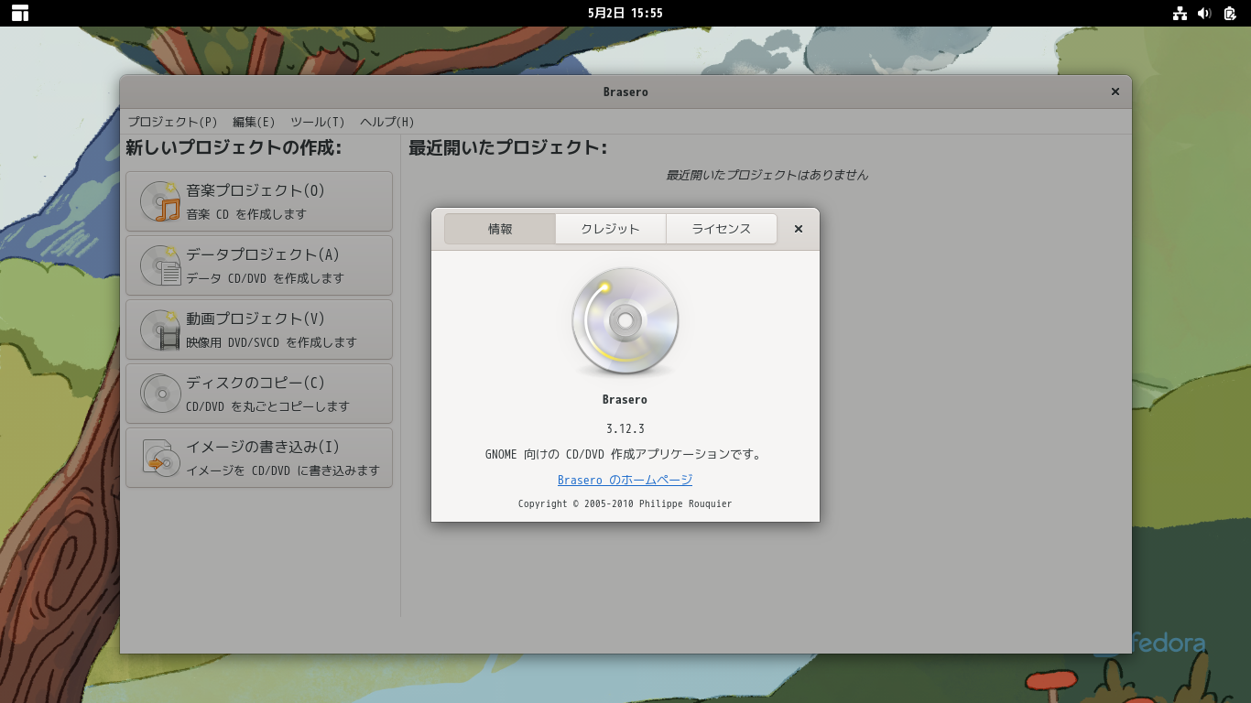Screen dimensions: 1251x703
Task: Open the Brasero のホームページ link
Action: [625, 480]
